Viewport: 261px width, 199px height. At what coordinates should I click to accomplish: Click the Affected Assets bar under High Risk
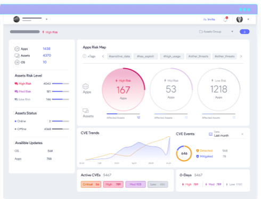click(x=123, y=114)
